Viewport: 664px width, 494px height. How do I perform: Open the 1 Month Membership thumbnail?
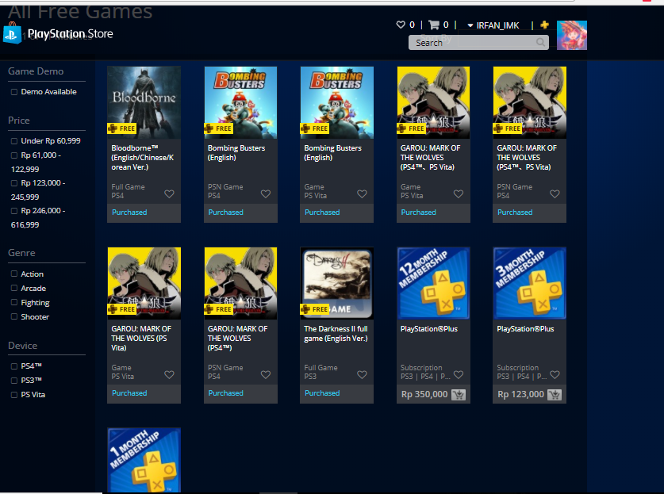pyautogui.click(x=144, y=460)
